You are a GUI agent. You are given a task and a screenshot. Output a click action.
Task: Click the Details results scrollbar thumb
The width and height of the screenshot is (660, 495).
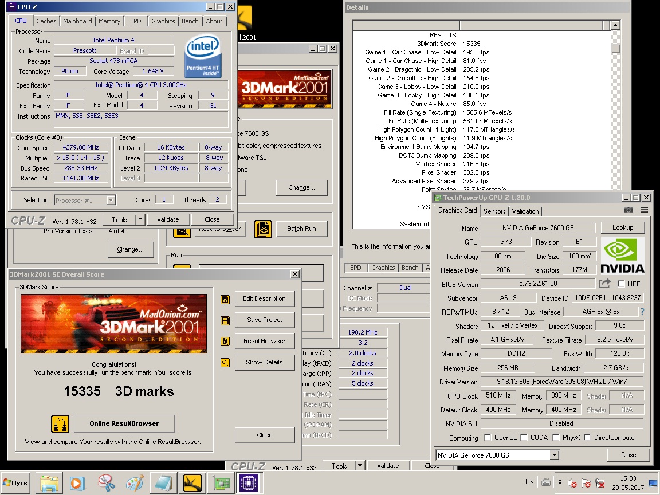(x=616, y=48)
